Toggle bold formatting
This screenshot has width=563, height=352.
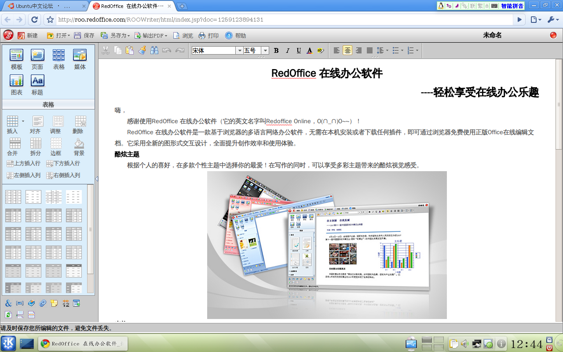[x=276, y=51]
